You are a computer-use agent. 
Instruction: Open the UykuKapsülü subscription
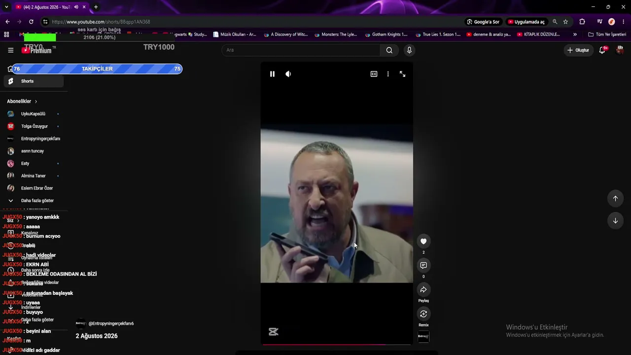pyautogui.click(x=34, y=114)
